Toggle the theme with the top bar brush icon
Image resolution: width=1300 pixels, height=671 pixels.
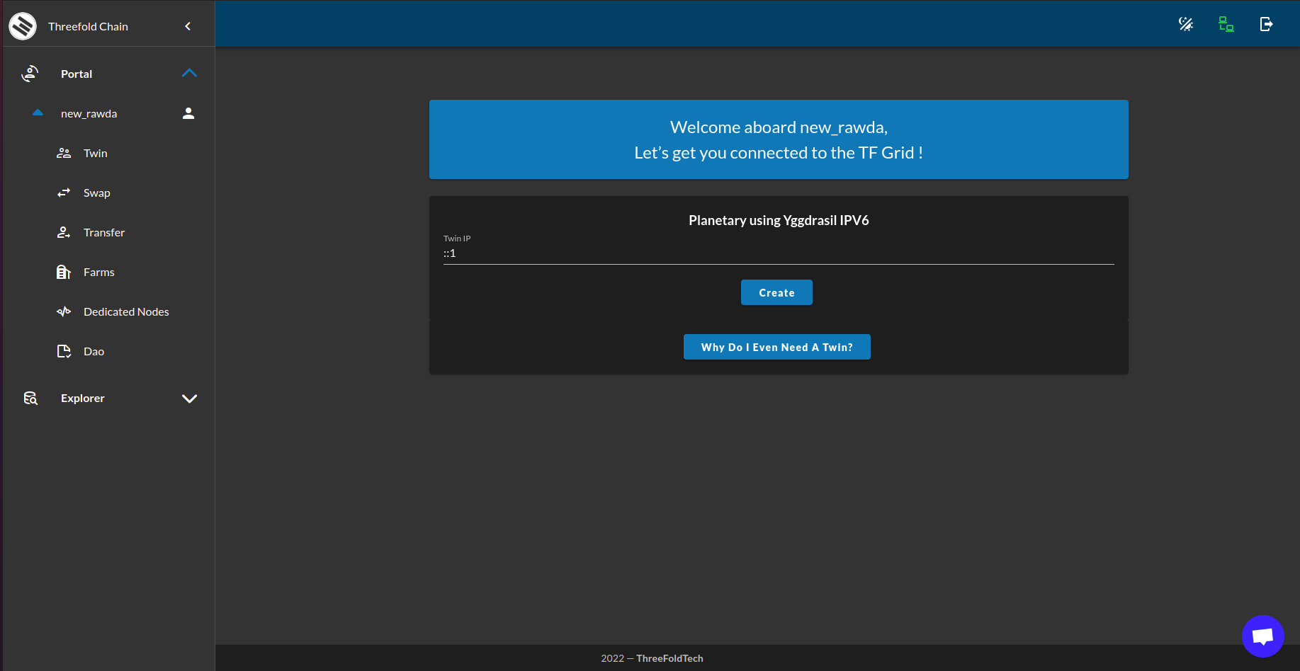point(1186,24)
